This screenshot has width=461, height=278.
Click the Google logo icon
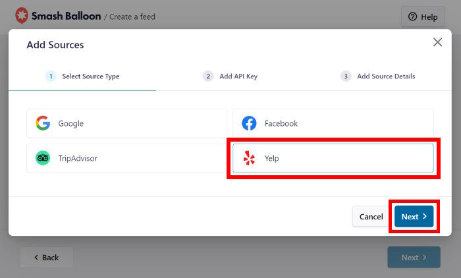[43, 123]
